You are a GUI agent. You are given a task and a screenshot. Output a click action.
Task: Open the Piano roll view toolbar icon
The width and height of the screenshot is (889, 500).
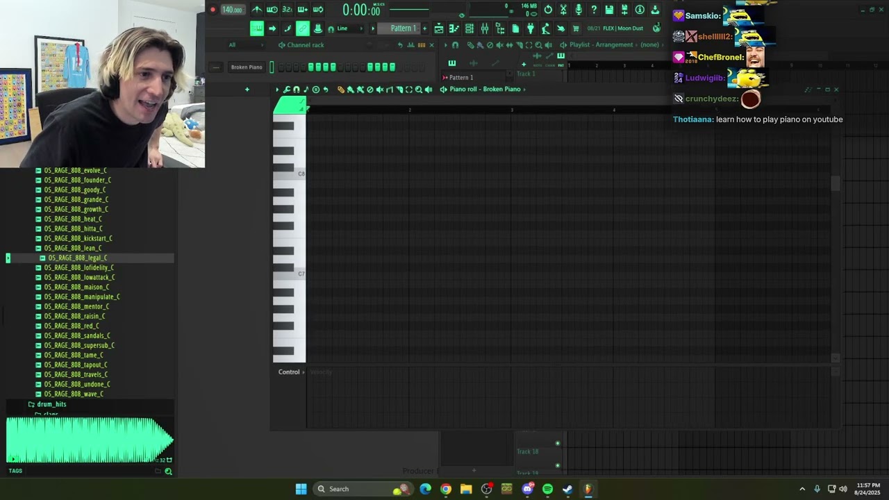[454, 28]
